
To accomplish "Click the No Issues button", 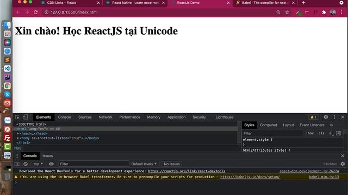I will 172,164.
